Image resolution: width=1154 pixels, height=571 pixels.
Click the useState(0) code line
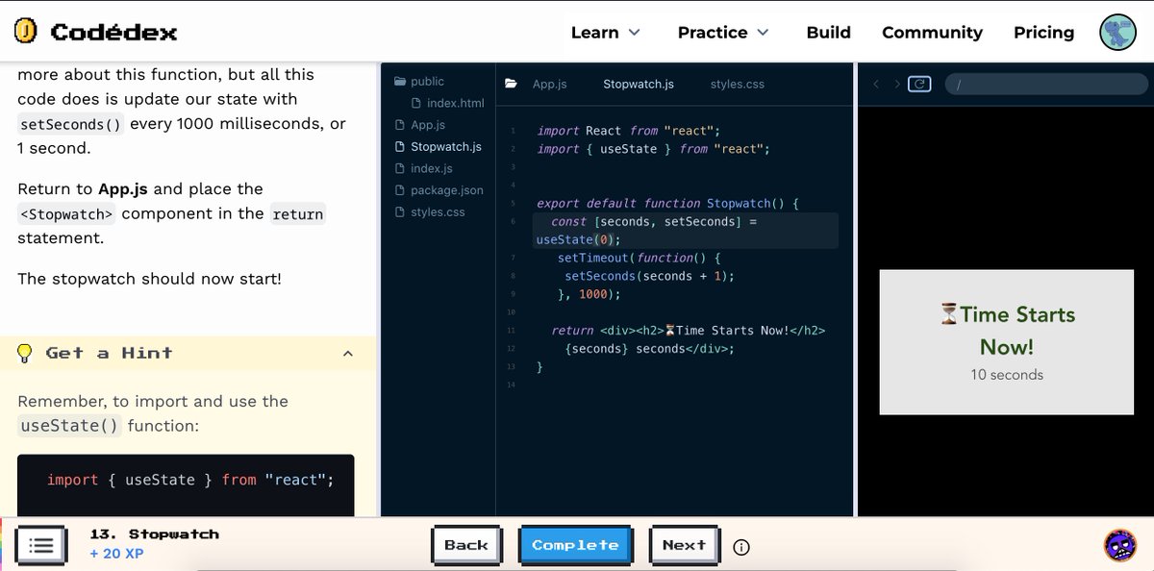click(x=685, y=231)
